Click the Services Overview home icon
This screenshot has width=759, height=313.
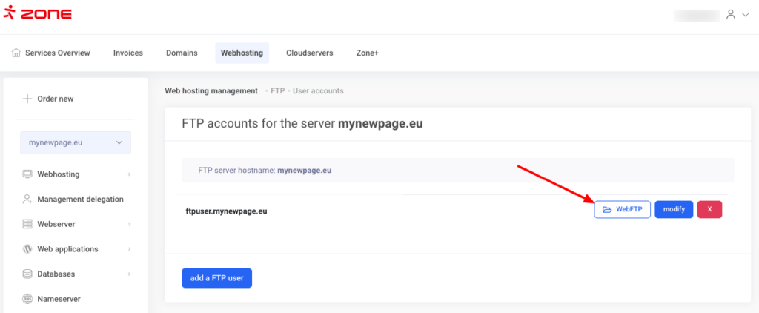16,53
